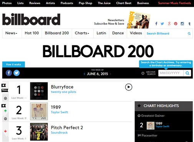This screenshot has height=142, width=194.
Task: Open Billboard's Instagram page in header
Action: pos(182,23)
